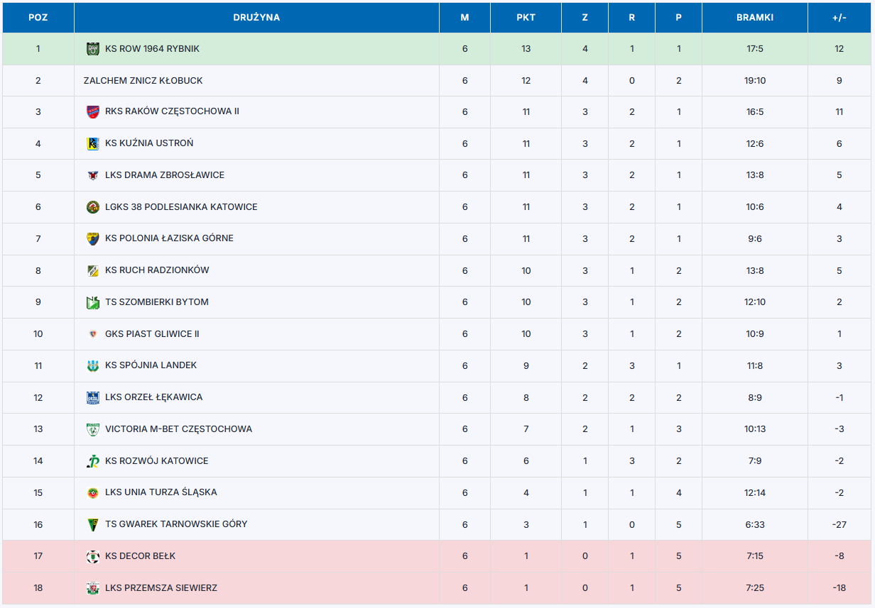Select the LKS Przemsza Siewierz team name
Image resolution: width=875 pixels, height=608 pixels.
tap(161, 588)
